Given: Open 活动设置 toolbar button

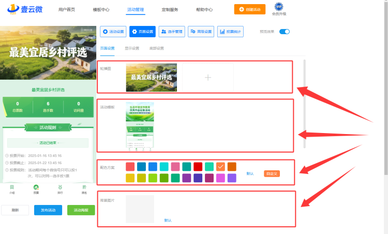Looking at the screenshot, I should pos(113,32).
